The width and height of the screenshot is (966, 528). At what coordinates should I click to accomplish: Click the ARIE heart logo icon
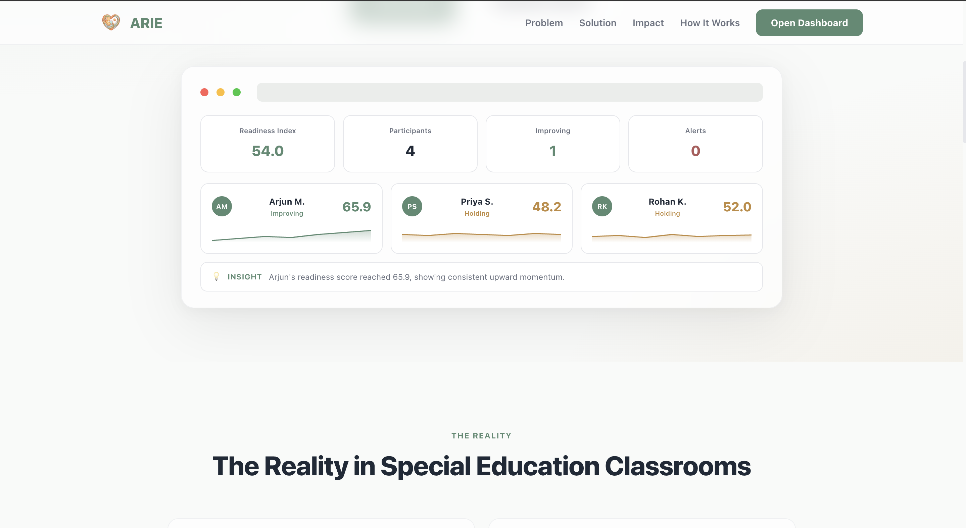pos(111,22)
